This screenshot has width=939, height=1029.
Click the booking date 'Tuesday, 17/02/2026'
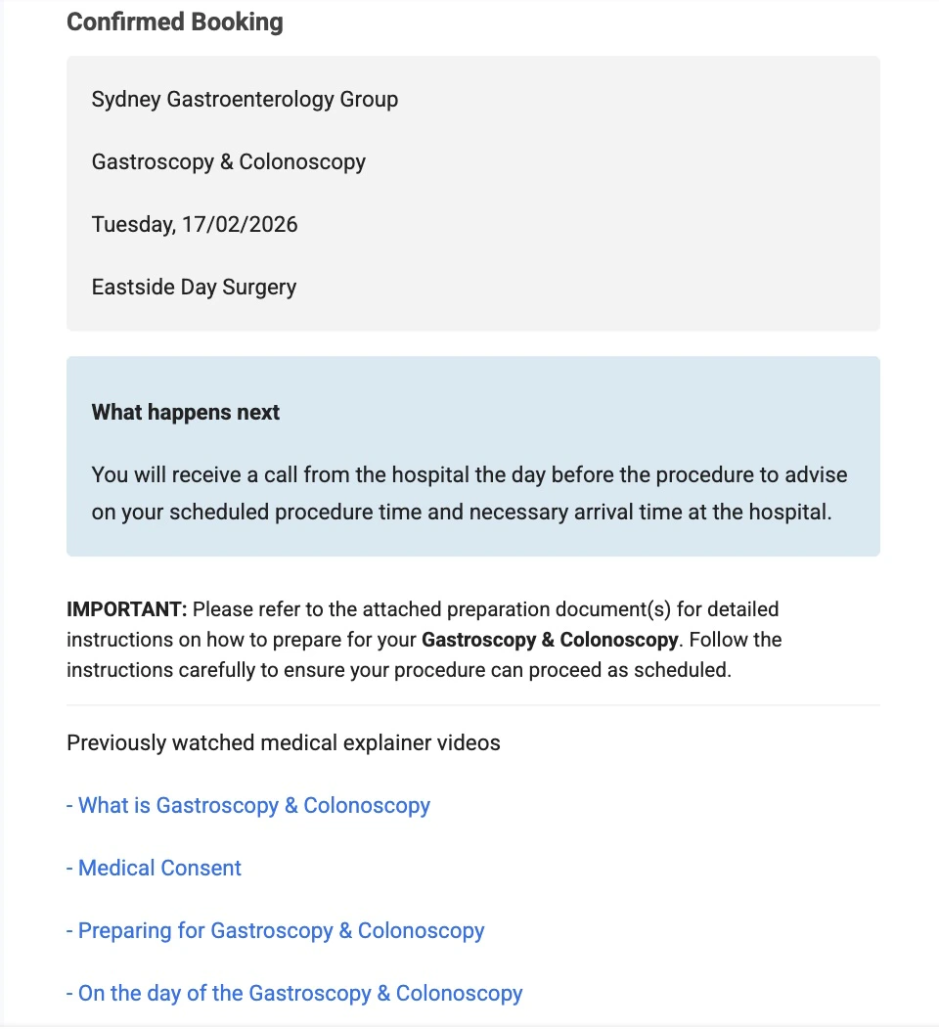195,224
